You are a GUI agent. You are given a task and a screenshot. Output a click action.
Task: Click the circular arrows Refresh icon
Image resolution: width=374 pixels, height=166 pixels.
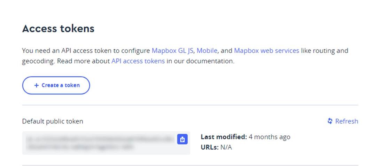click(330, 121)
